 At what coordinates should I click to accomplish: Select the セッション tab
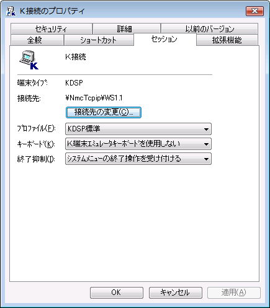click(x=165, y=39)
